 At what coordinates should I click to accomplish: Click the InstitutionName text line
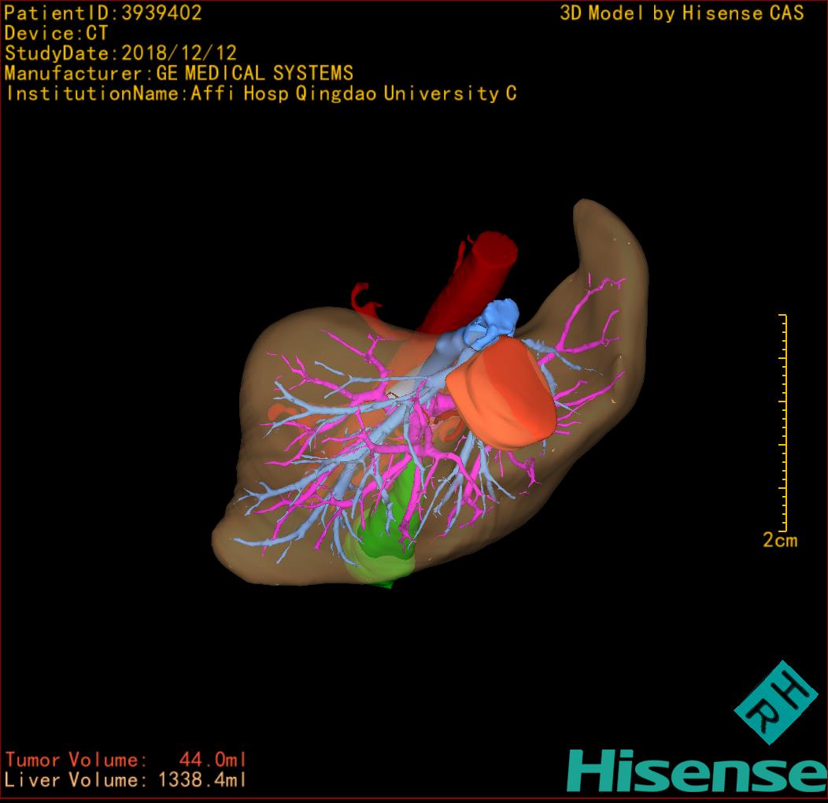(261, 94)
